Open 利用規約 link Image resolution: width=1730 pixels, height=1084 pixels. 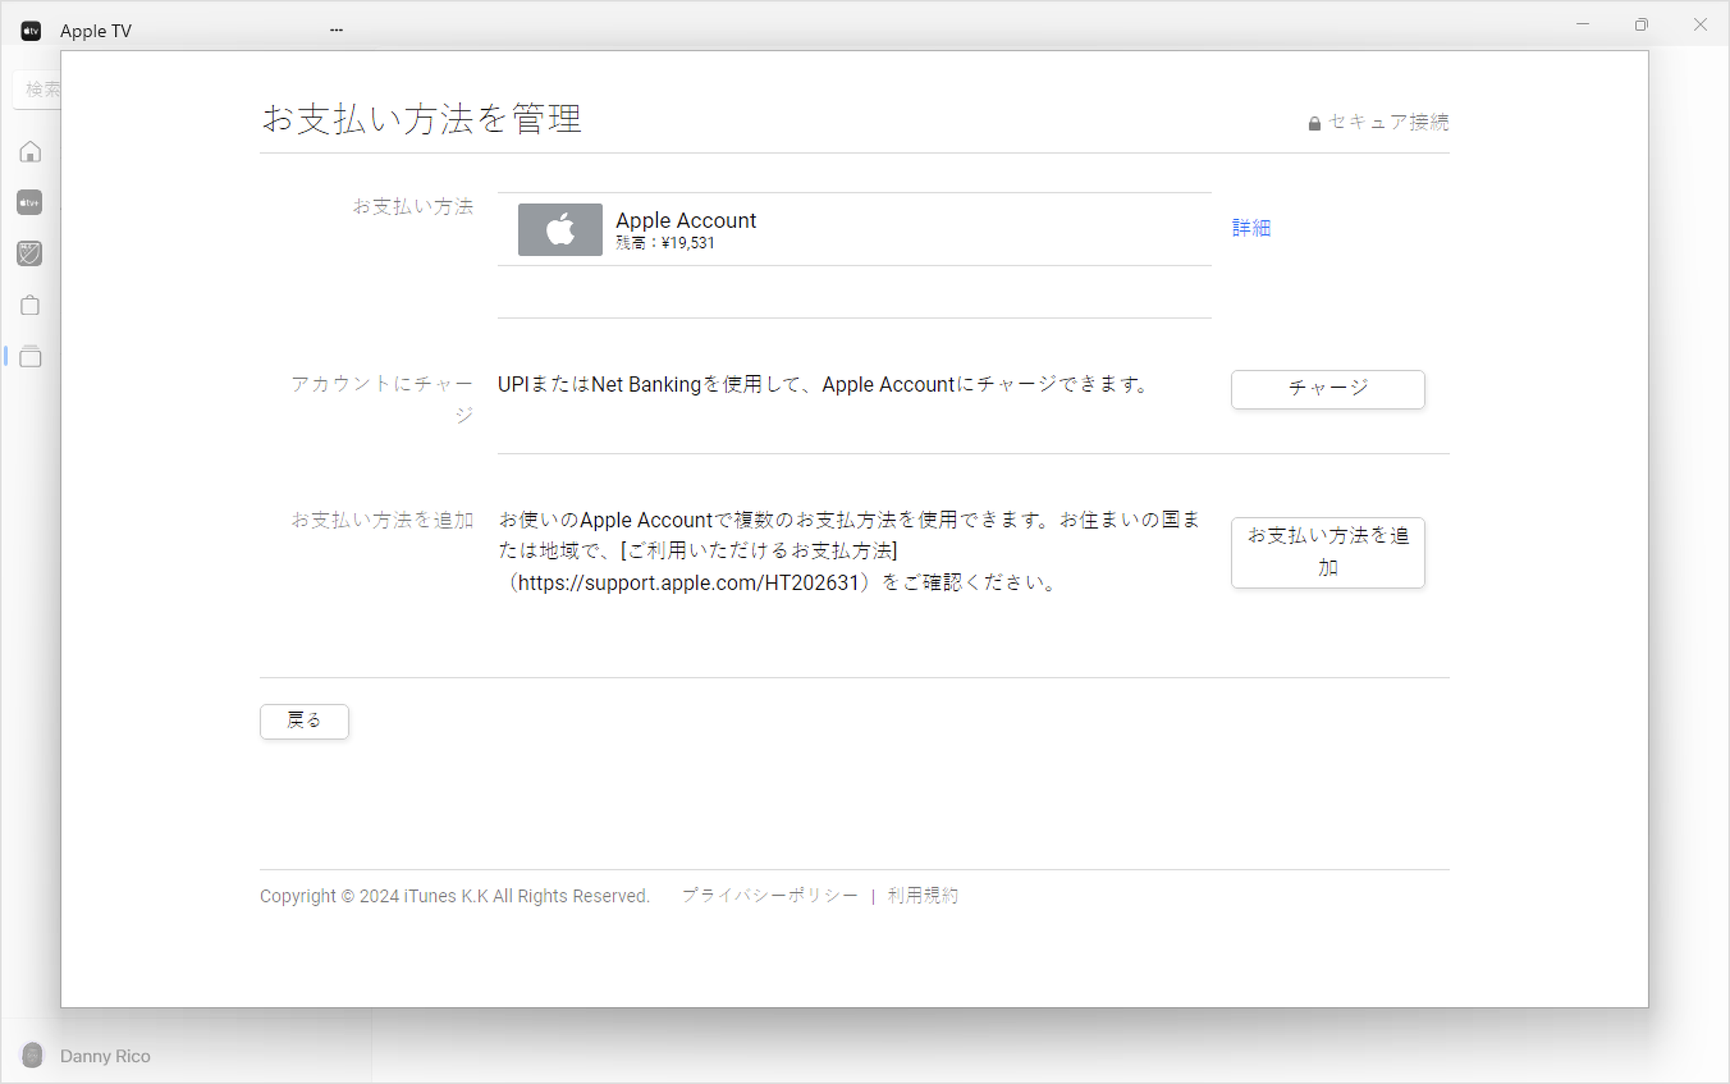point(923,895)
